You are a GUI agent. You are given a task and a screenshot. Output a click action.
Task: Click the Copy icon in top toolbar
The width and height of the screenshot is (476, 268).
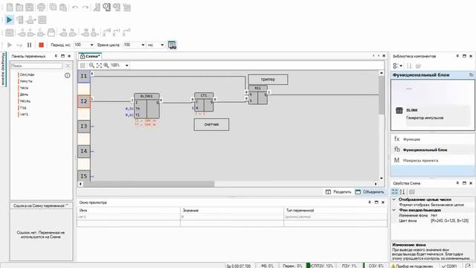[53, 7]
